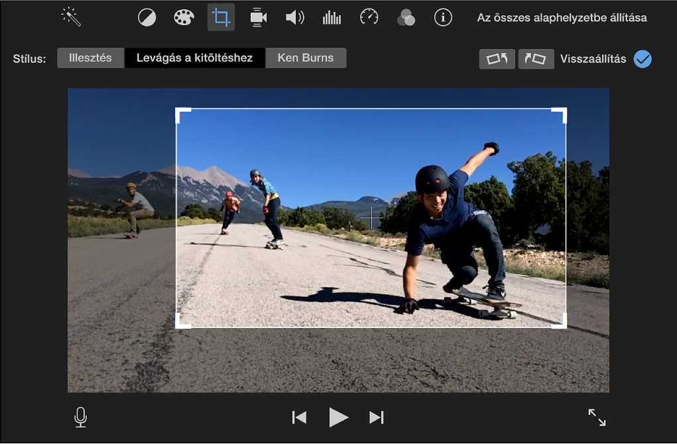This screenshot has width=677, height=444.
Task: Open noise reduction and equalizer bars
Action: pos(332,18)
